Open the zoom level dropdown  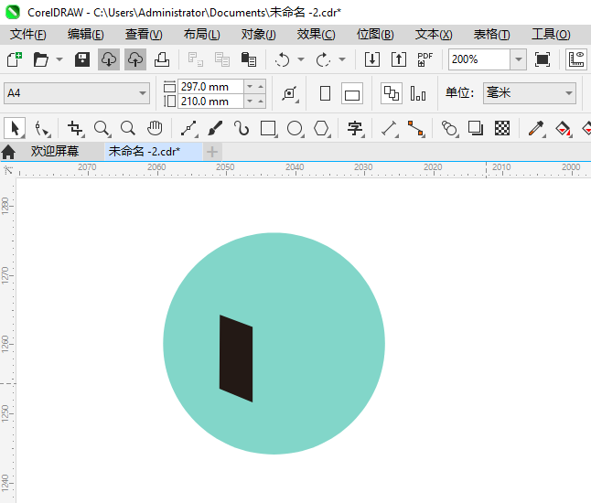(x=519, y=59)
